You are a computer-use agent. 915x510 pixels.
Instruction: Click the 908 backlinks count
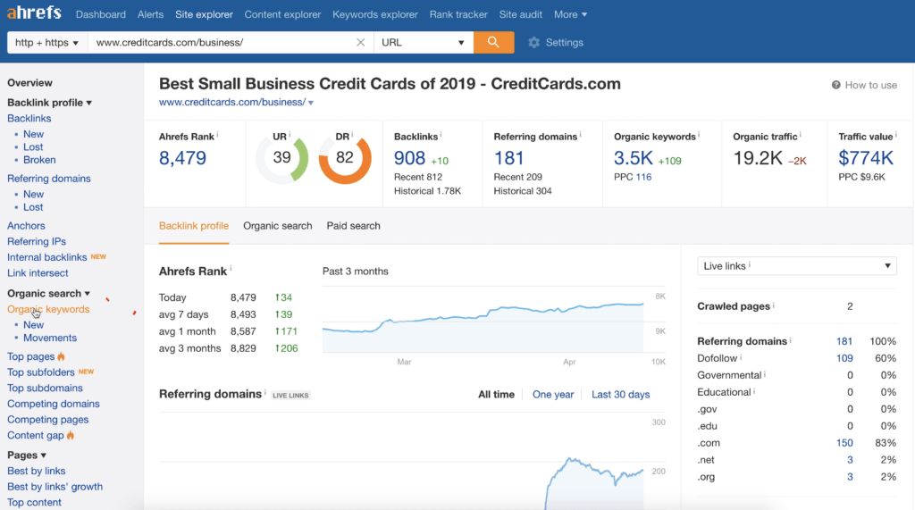(409, 158)
